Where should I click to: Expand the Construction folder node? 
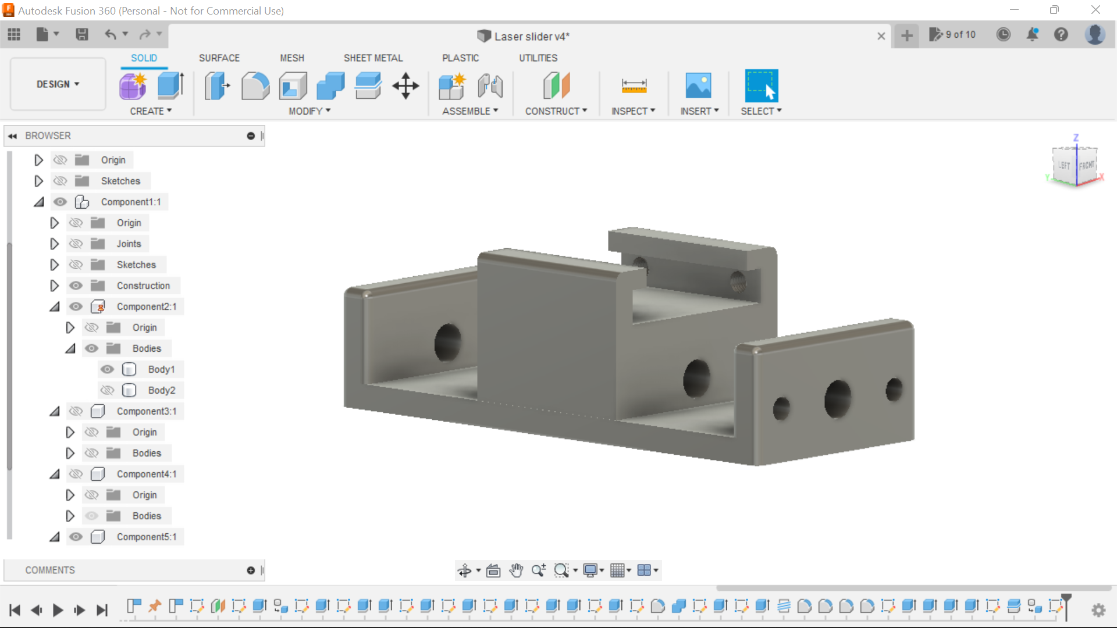54,286
